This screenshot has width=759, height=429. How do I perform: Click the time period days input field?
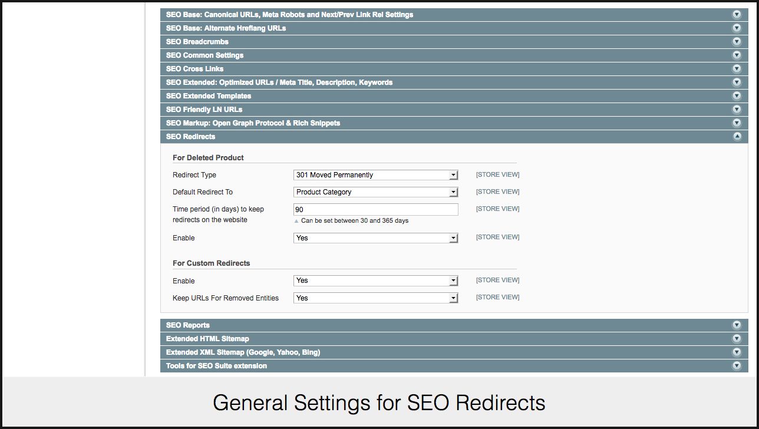coord(375,210)
